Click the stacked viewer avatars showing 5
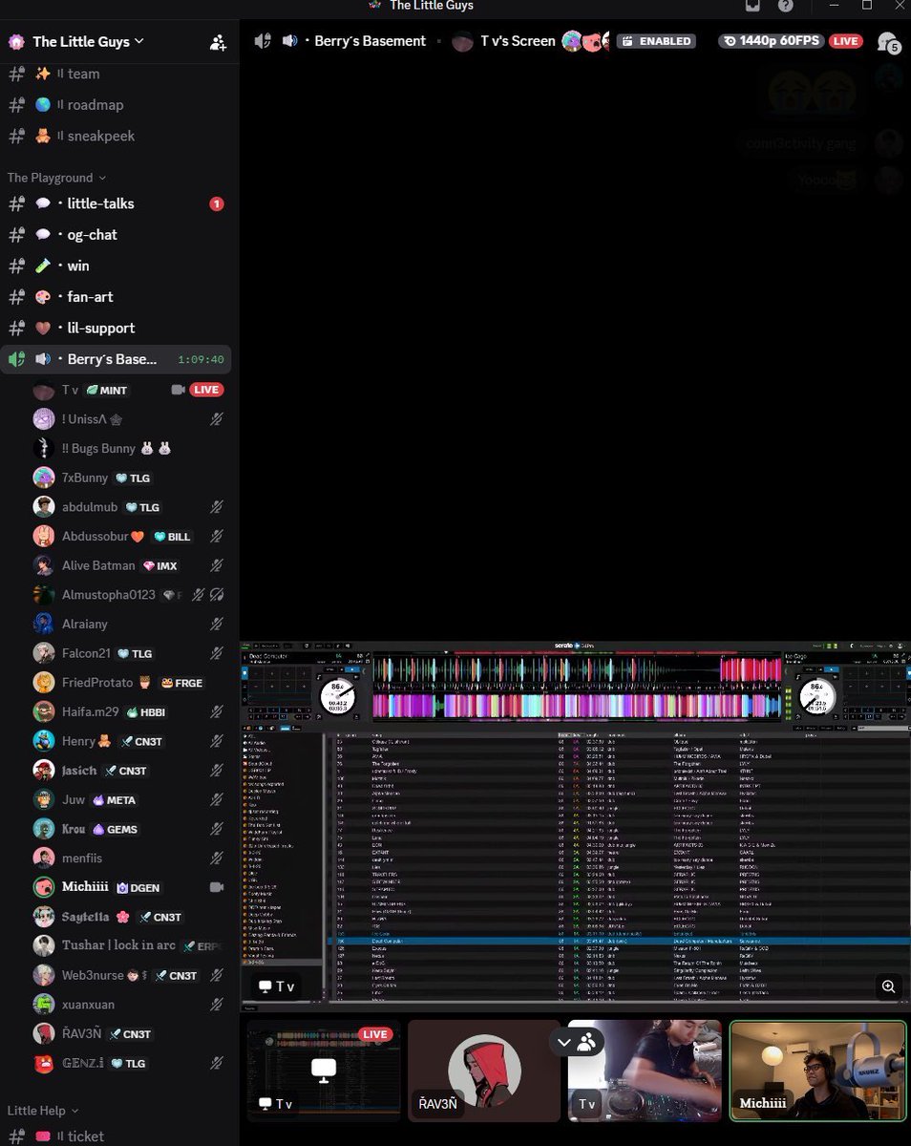 [889, 42]
